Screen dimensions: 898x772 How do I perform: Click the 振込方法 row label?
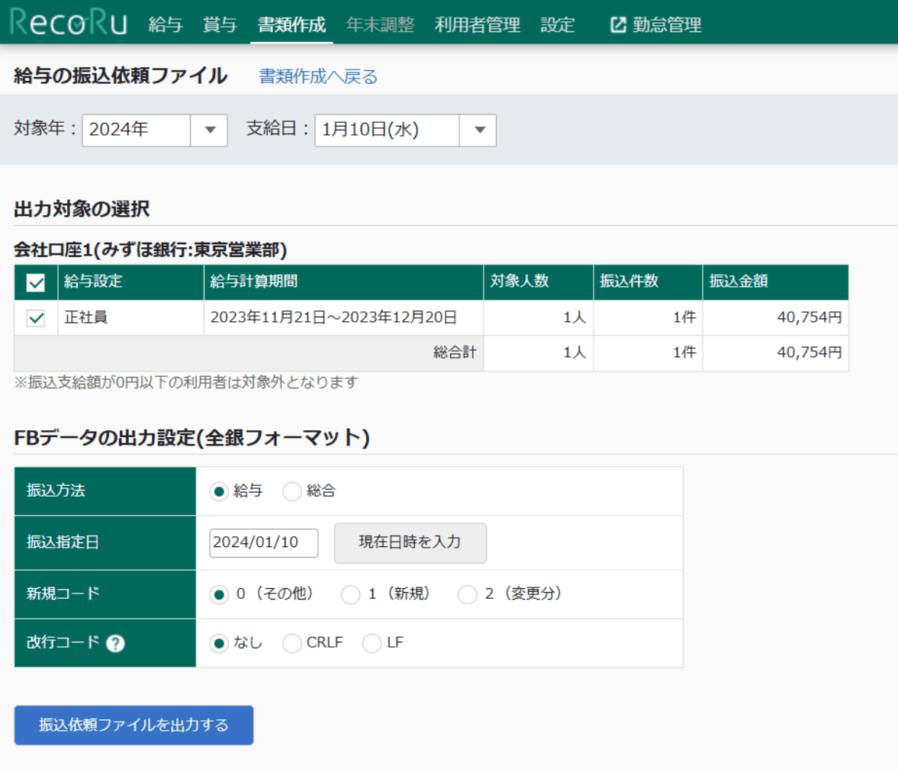coord(56,491)
